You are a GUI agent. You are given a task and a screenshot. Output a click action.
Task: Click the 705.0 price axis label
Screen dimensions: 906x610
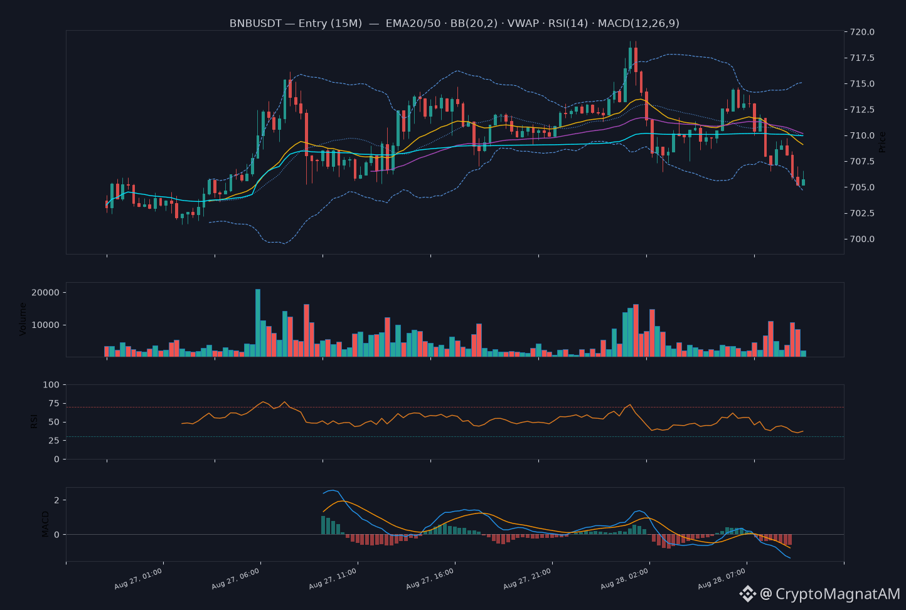863,187
